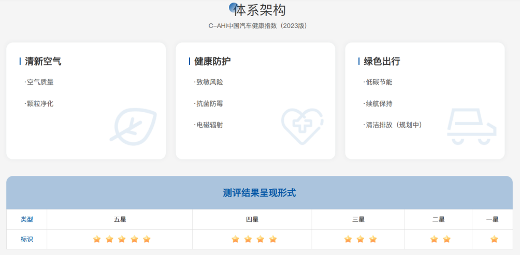Image resolution: width=520 pixels, height=255 pixels.
Task: Open the 空气质量 item
Action: click(x=40, y=82)
